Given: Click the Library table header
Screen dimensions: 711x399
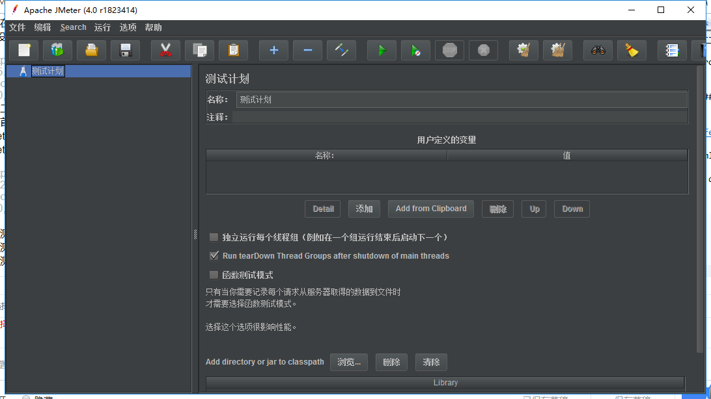Looking at the screenshot, I should click(445, 383).
